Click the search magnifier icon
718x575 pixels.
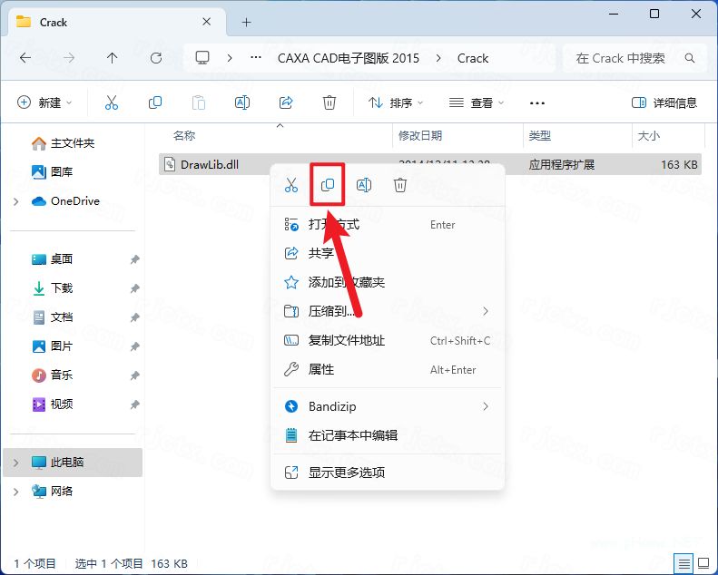(x=690, y=58)
